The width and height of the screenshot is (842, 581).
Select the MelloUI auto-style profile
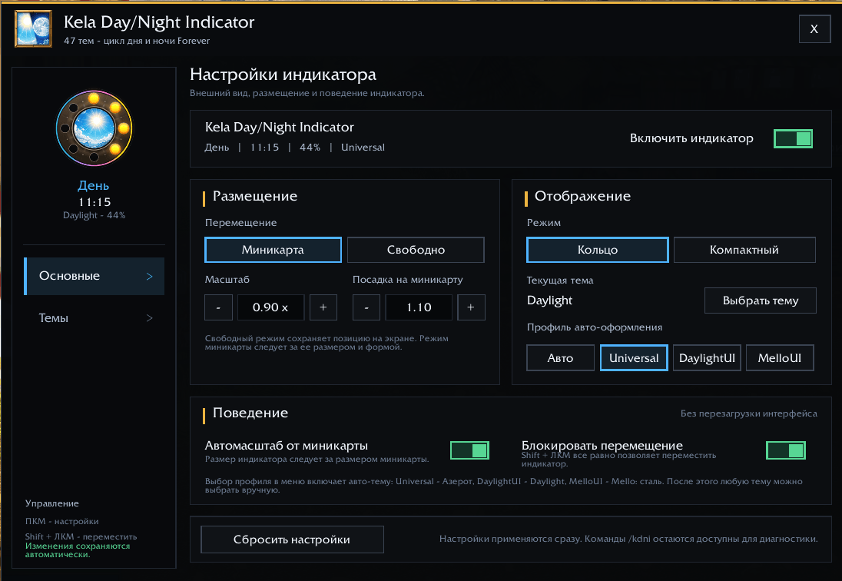[780, 358]
